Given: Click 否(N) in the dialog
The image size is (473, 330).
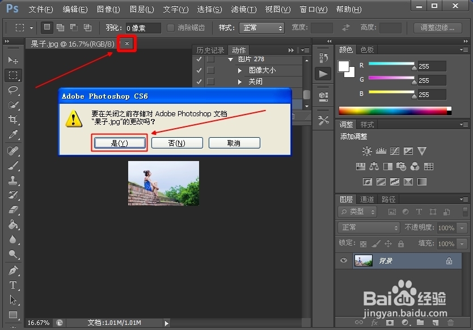Looking at the screenshot, I should (177, 143).
